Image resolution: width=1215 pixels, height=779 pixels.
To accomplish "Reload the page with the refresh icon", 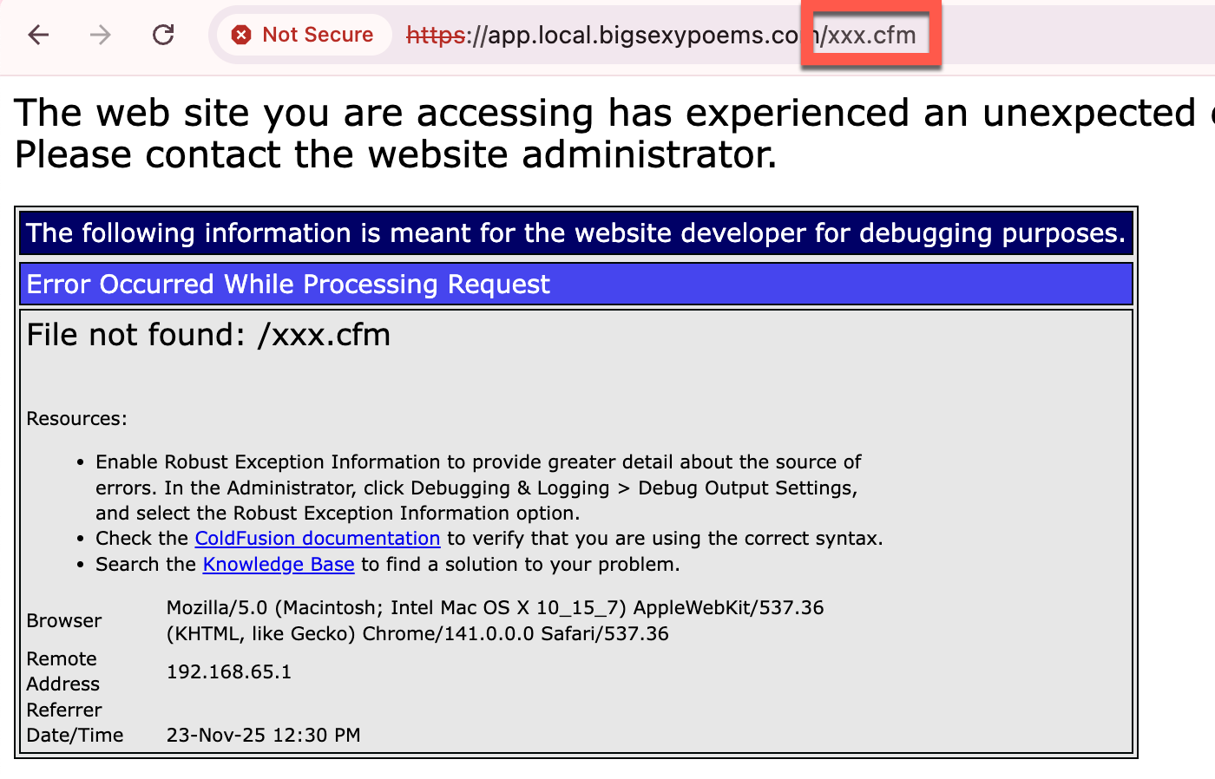I will (162, 35).
